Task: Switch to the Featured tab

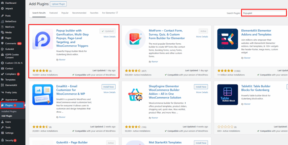Action: coord(53,13)
